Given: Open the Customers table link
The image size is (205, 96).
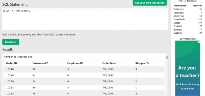Looking at the screenshot, I should [x=178, y=9].
